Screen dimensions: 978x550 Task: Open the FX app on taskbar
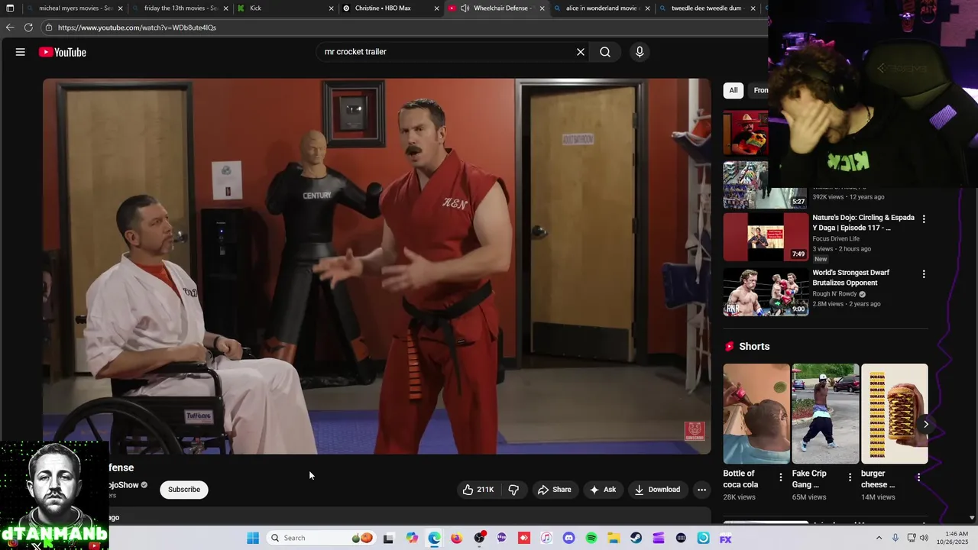(726, 538)
